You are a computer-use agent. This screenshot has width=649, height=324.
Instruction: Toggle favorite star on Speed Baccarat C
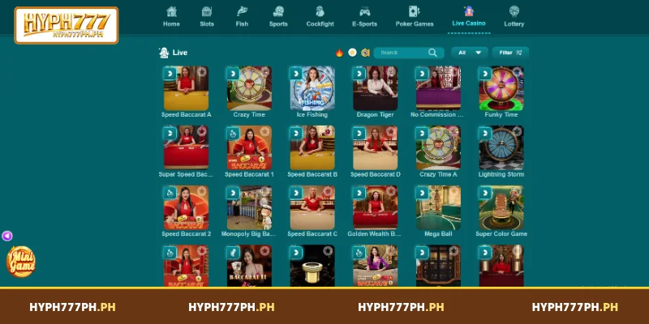tap(328, 191)
